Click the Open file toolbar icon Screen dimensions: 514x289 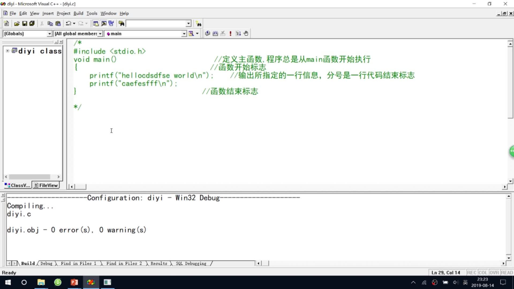[x=17, y=24]
